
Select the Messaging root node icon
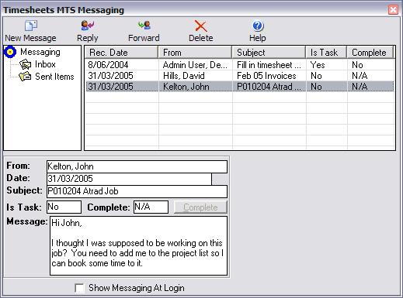pyautogui.click(x=10, y=52)
